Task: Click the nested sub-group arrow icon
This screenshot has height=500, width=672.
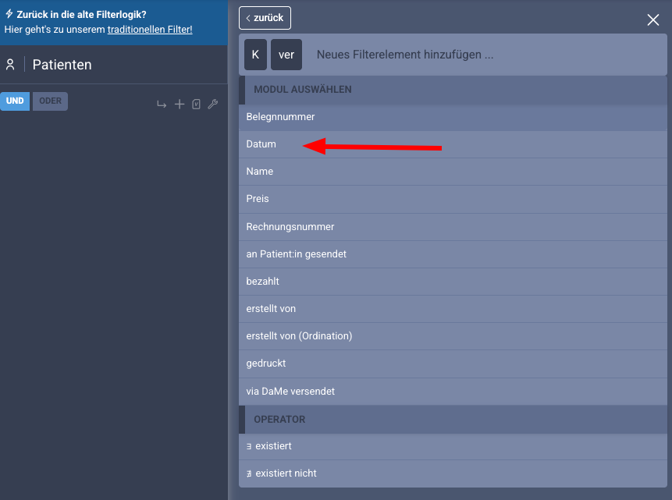Action: [162, 104]
